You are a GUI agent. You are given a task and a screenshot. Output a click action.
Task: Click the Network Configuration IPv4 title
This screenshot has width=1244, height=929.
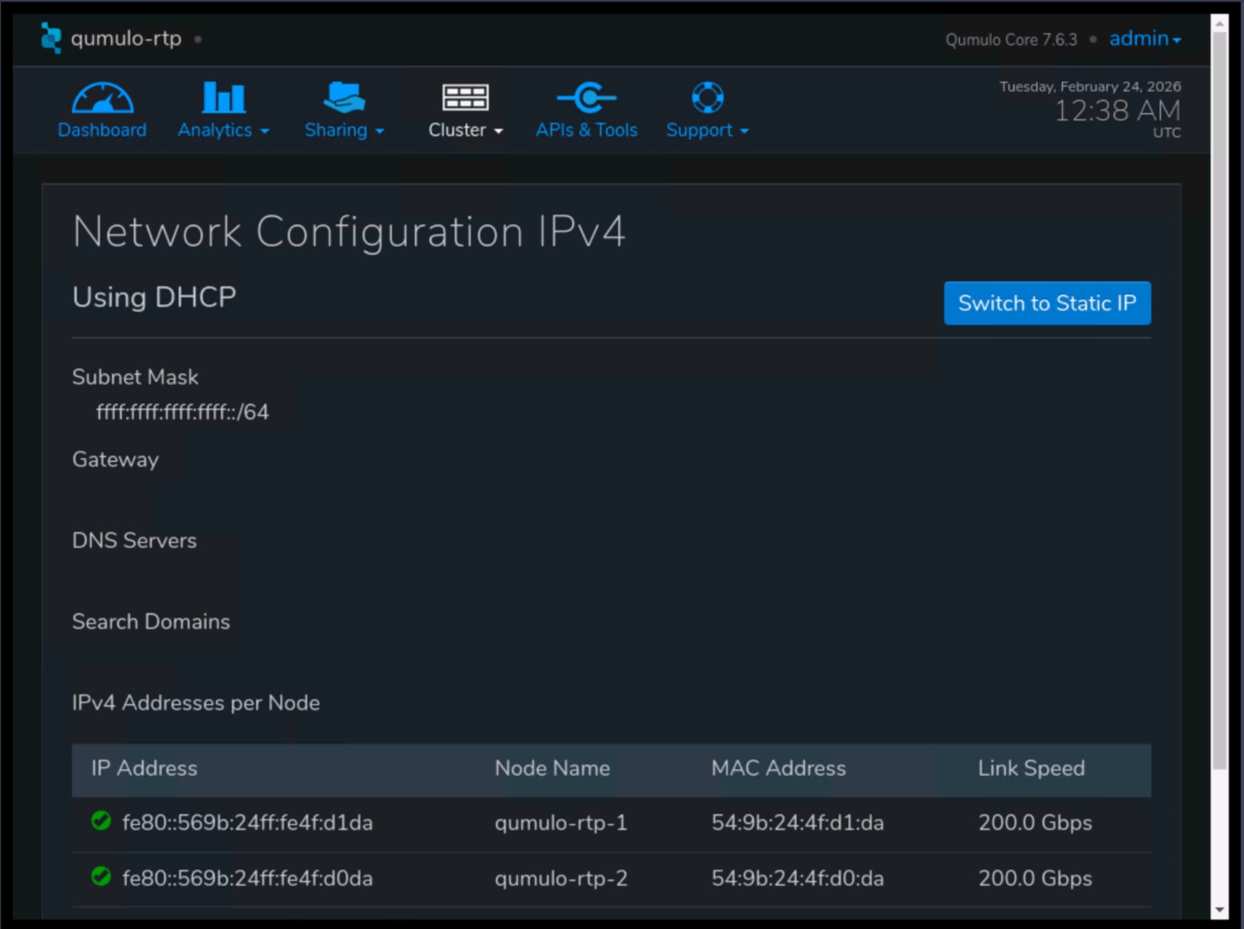[349, 231]
